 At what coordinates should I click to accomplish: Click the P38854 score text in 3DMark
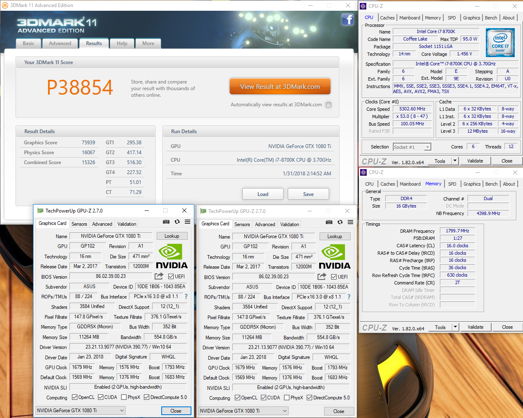point(80,88)
